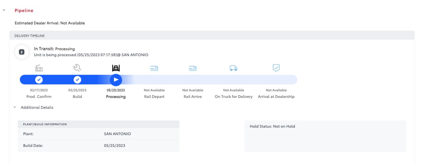Viewport: 424px width, 164px height.
Task: Collapse the Additional Details chevron
Action: pos(15,107)
